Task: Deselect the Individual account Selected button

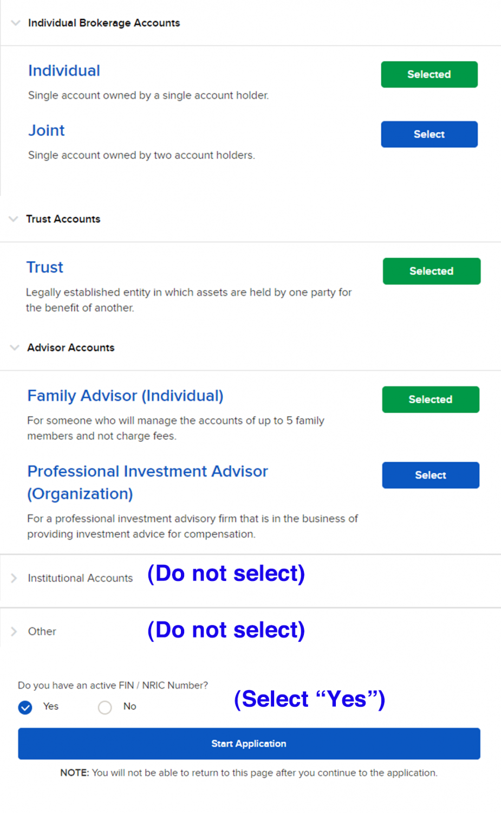Action: click(x=429, y=74)
